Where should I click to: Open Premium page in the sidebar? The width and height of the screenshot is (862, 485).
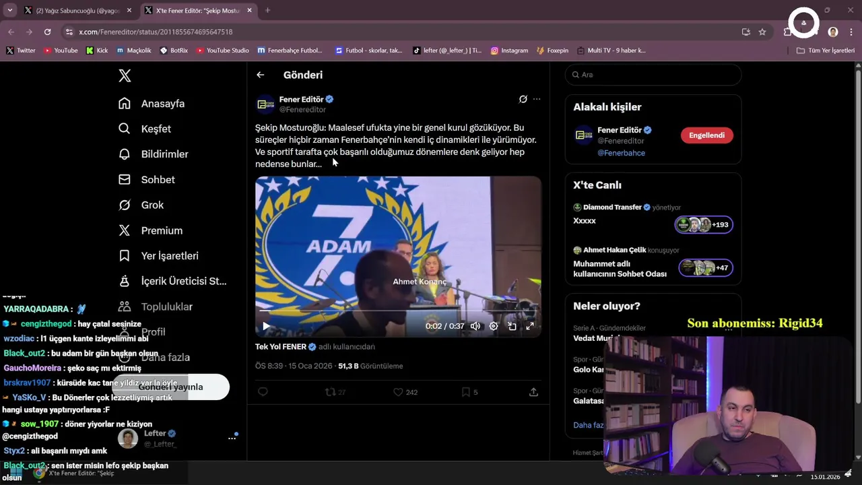[151, 230]
